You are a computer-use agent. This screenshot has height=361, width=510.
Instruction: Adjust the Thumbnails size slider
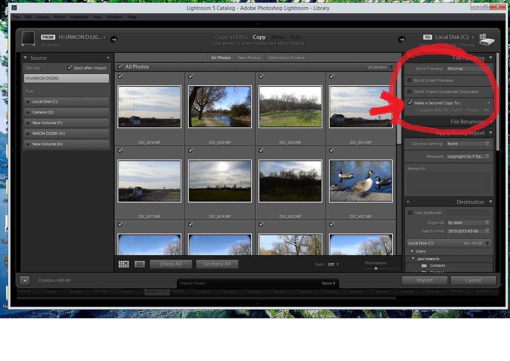pos(376,268)
